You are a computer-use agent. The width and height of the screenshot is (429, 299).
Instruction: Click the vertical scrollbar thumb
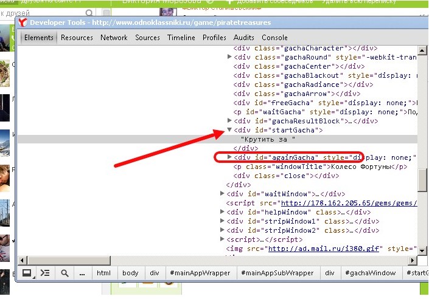[x=422, y=180]
